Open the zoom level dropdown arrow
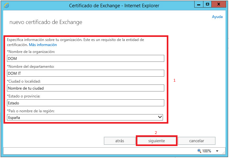 tap(217, 151)
